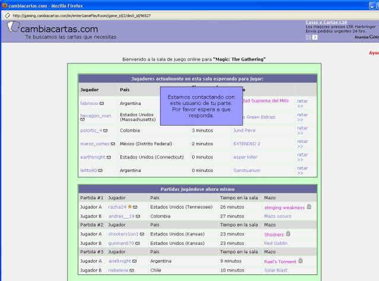Click the envelope icon next to marco_cortes
The width and height of the screenshot is (379, 281).
click(113, 144)
